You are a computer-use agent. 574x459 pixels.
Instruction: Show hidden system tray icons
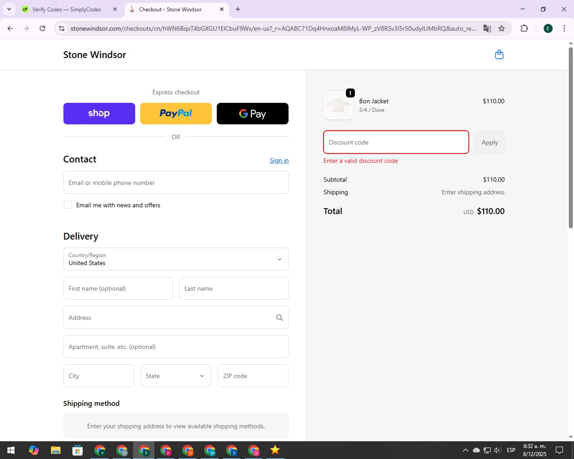(x=465, y=450)
